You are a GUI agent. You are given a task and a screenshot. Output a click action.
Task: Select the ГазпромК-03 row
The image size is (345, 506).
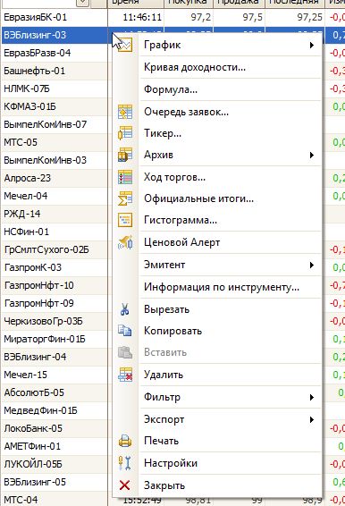55,267
